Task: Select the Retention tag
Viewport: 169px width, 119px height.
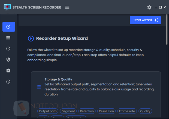Action: [87, 111]
